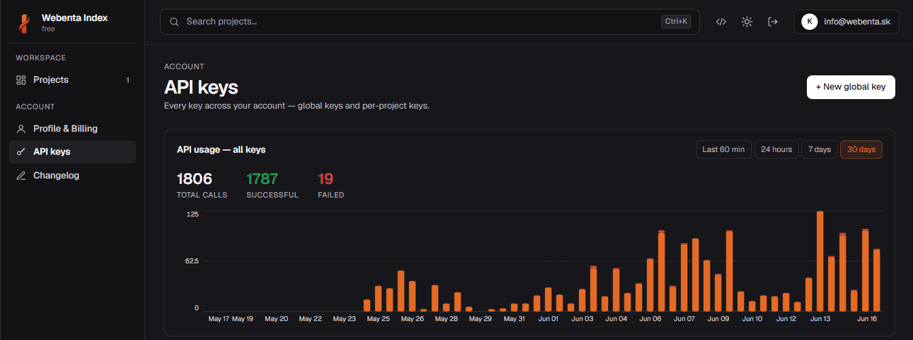This screenshot has width=913, height=340.
Task: Click the 125 y-axis label
Action: coord(193,214)
